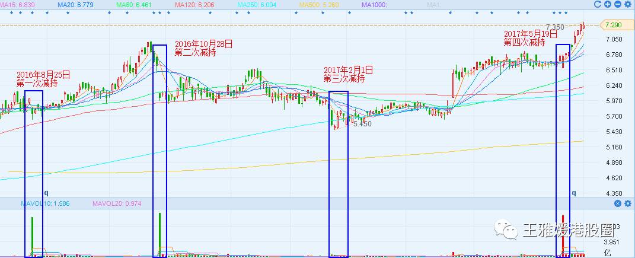Click the 5.160 price axis value

[x=613, y=147]
